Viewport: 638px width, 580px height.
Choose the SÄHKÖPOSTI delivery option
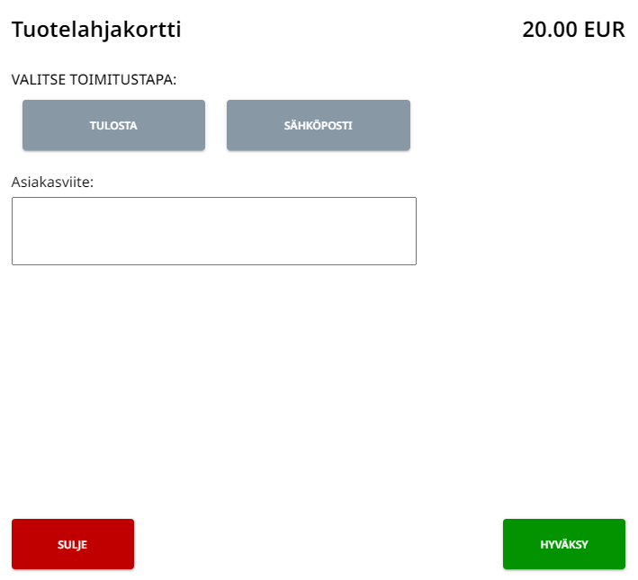pyautogui.click(x=319, y=125)
